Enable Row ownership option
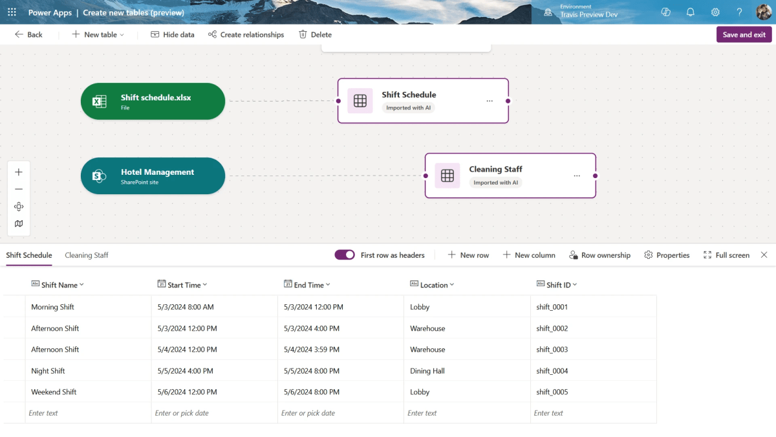This screenshot has width=776, height=437. click(x=599, y=255)
